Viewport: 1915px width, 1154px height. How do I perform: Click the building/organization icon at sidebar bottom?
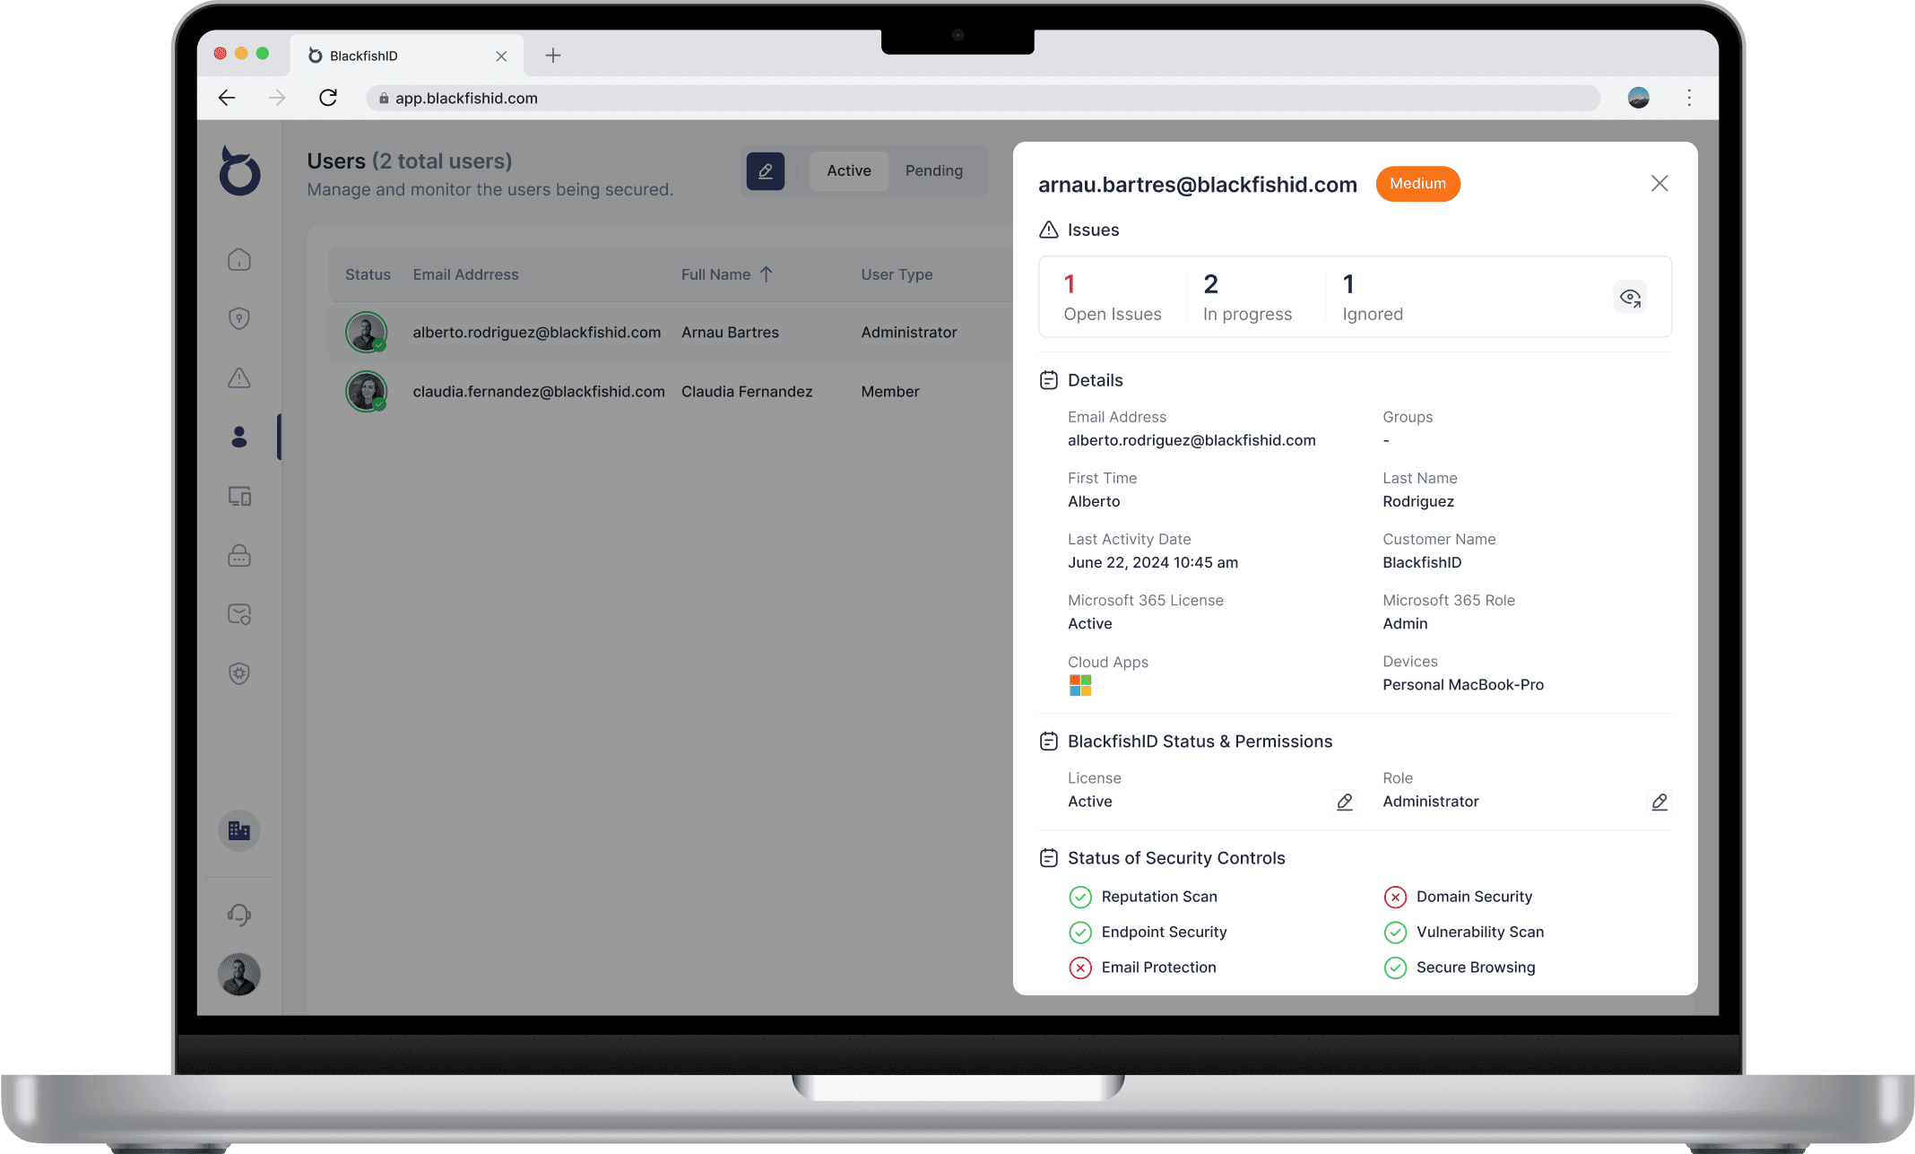click(x=239, y=830)
